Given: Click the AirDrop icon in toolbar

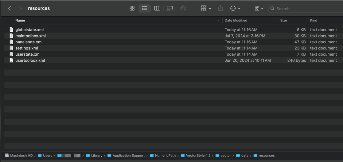Looking at the screenshot, I should (x=183, y=8).
